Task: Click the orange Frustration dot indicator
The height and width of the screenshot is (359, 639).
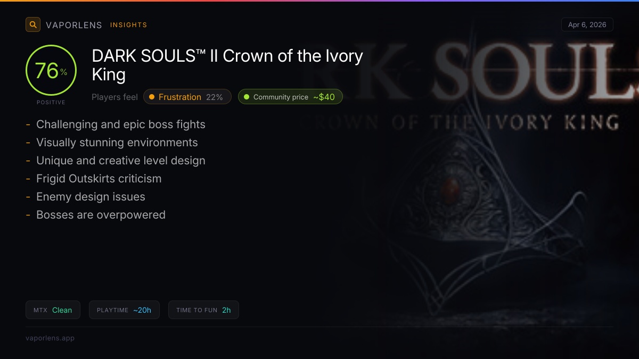Action: coord(152,97)
